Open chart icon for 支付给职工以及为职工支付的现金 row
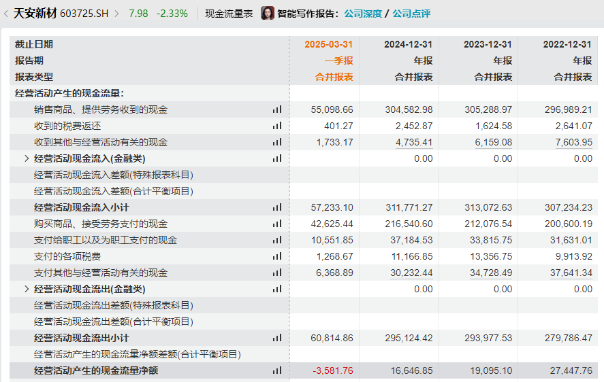This screenshot has height=382, width=604. click(x=277, y=240)
